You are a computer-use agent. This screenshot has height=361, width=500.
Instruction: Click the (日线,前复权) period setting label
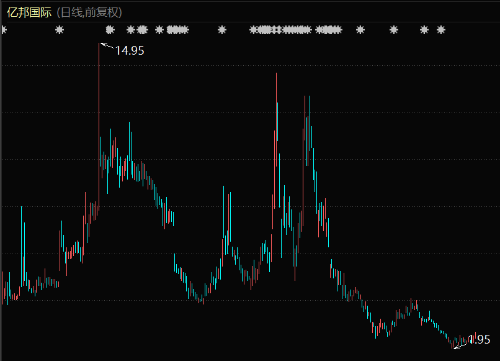89,12
